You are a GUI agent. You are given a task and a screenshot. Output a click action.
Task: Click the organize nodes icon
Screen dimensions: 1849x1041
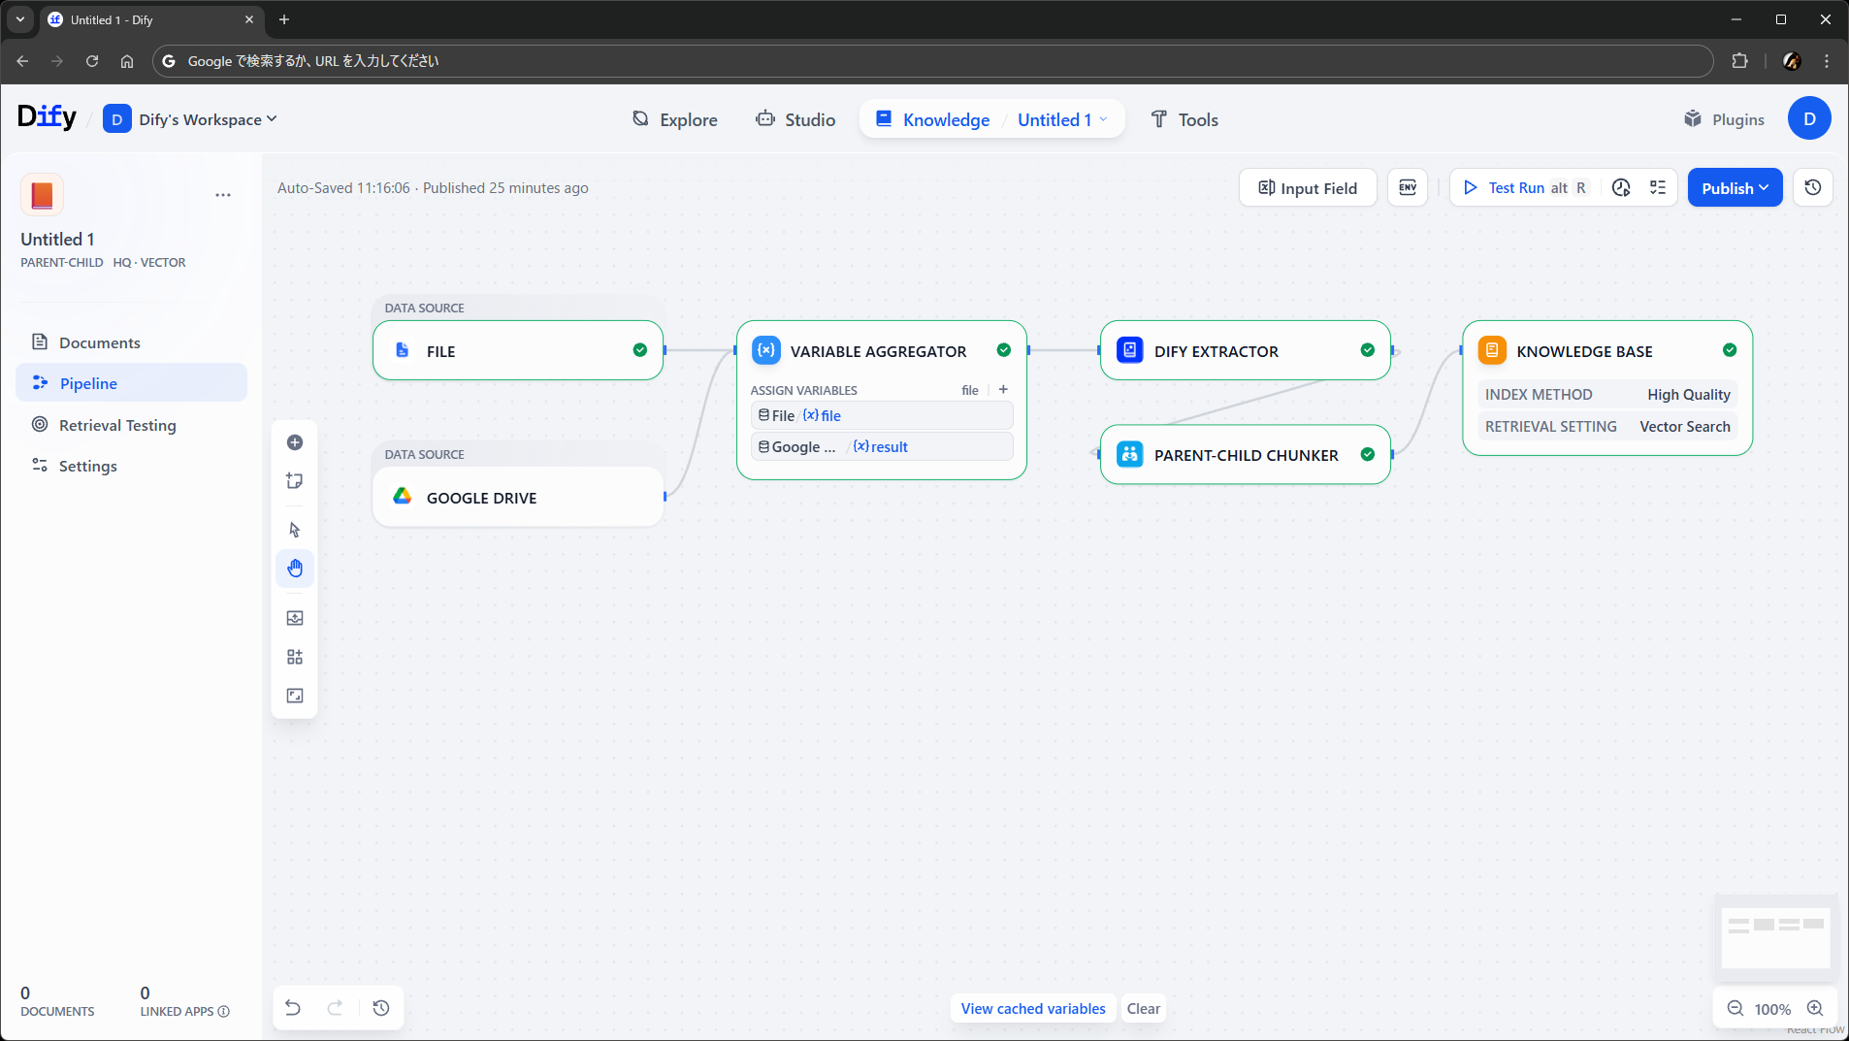coord(295,657)
